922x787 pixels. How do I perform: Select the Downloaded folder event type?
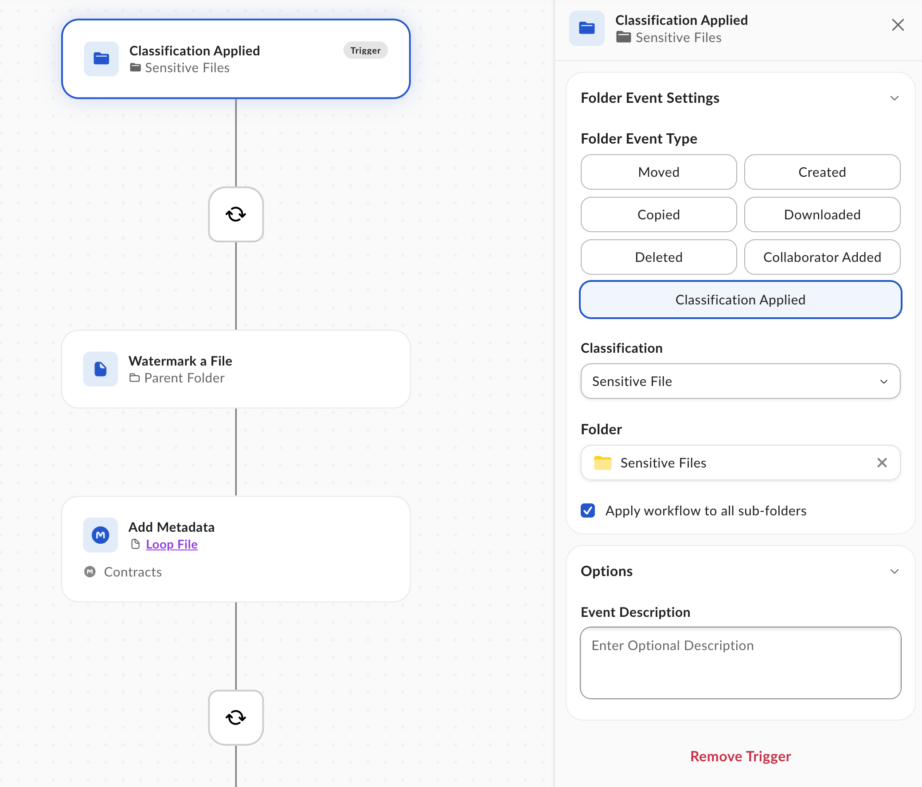pos(822,214)
